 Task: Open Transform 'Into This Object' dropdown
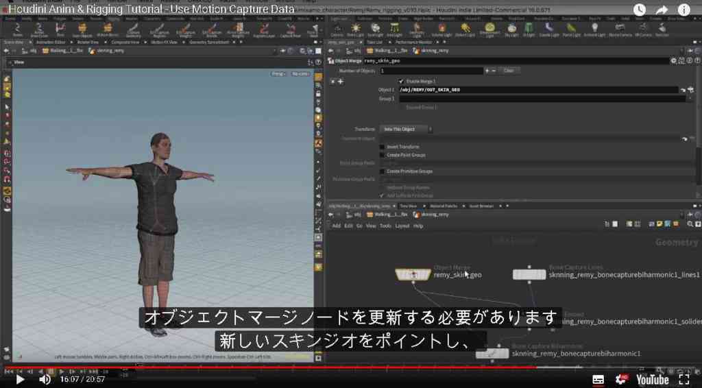406,130
